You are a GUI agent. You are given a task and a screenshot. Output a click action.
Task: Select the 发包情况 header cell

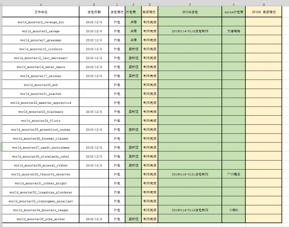pos(117,12)
